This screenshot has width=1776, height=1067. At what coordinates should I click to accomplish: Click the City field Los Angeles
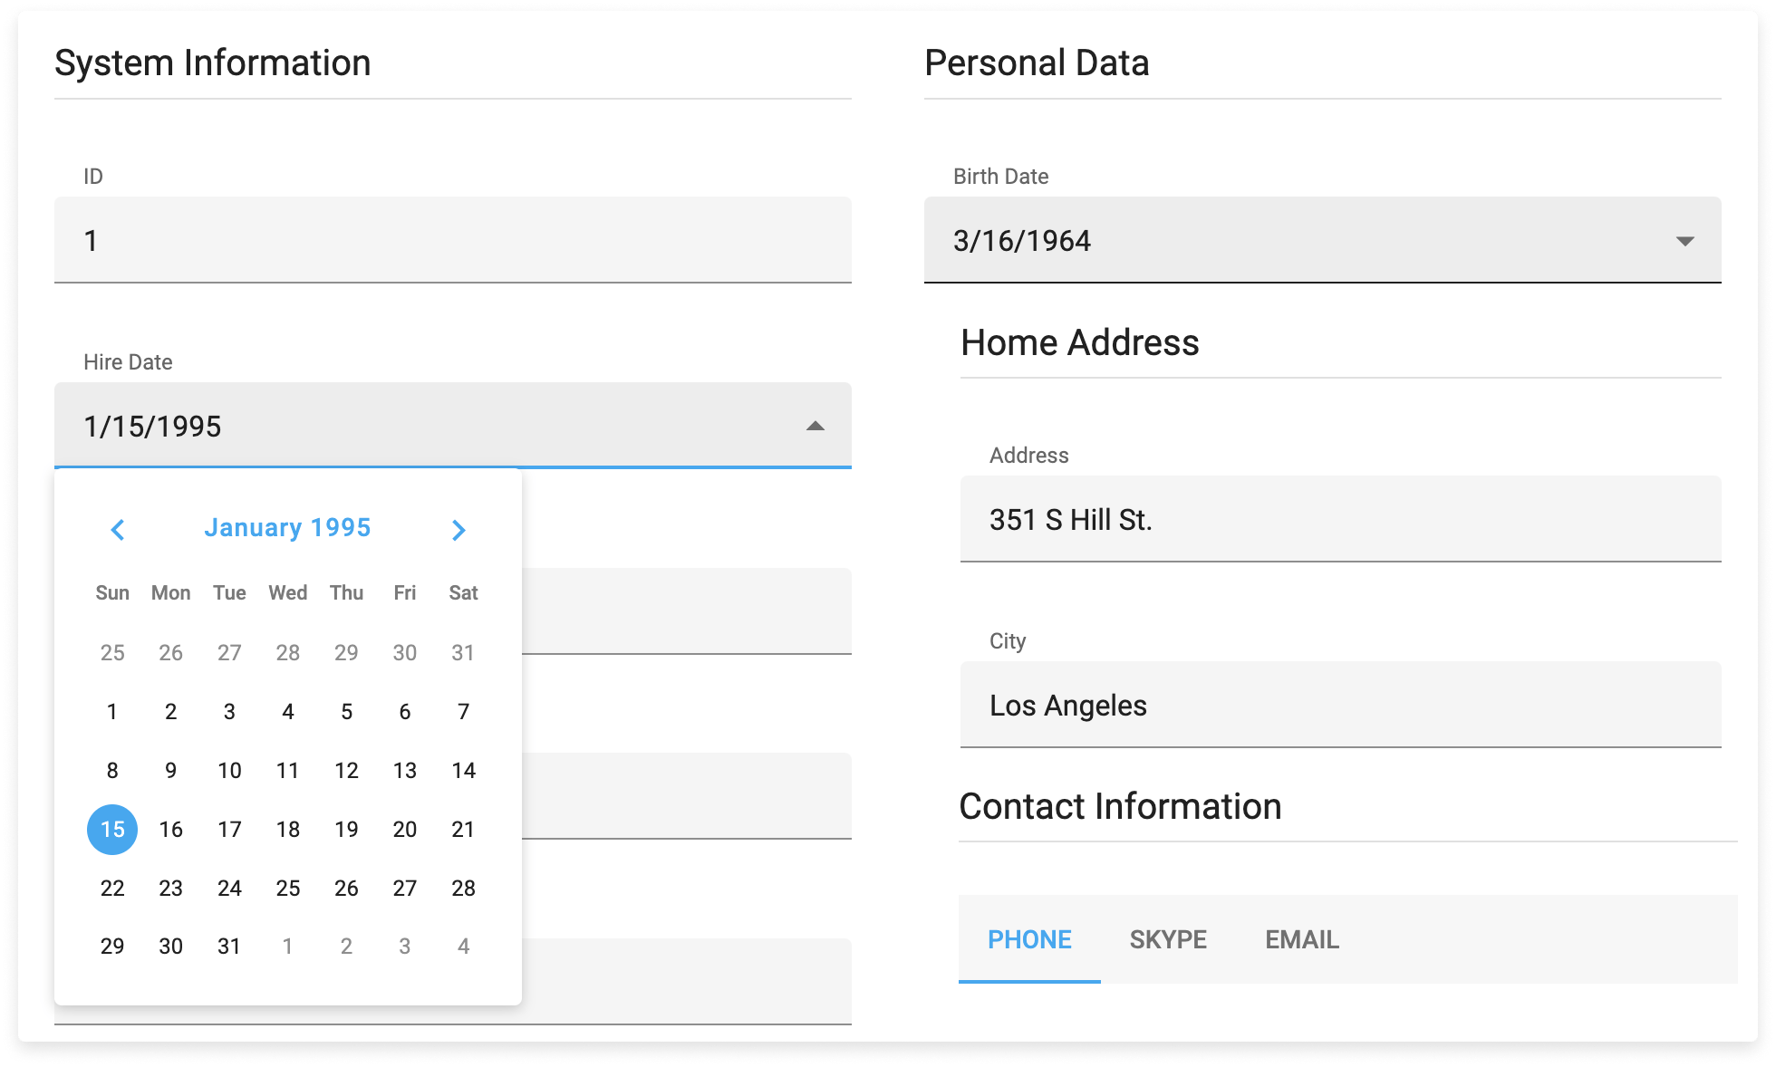click(x=1339, y=706)
